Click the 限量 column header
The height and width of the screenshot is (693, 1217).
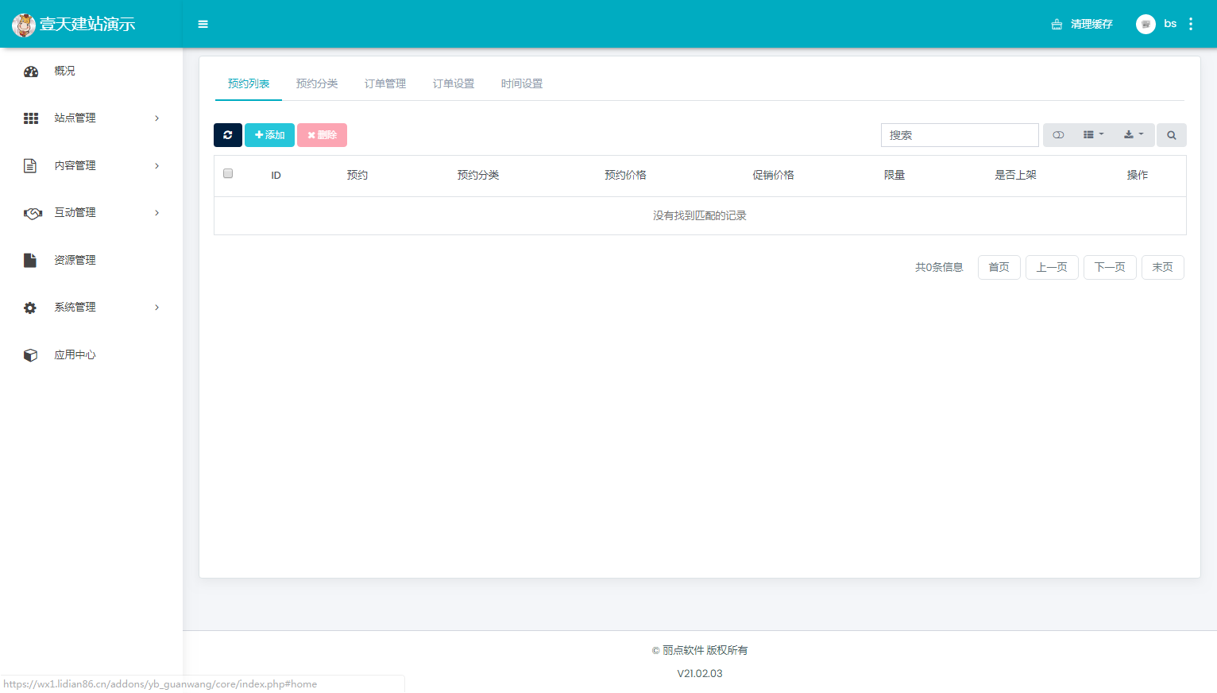click(894, 175)
